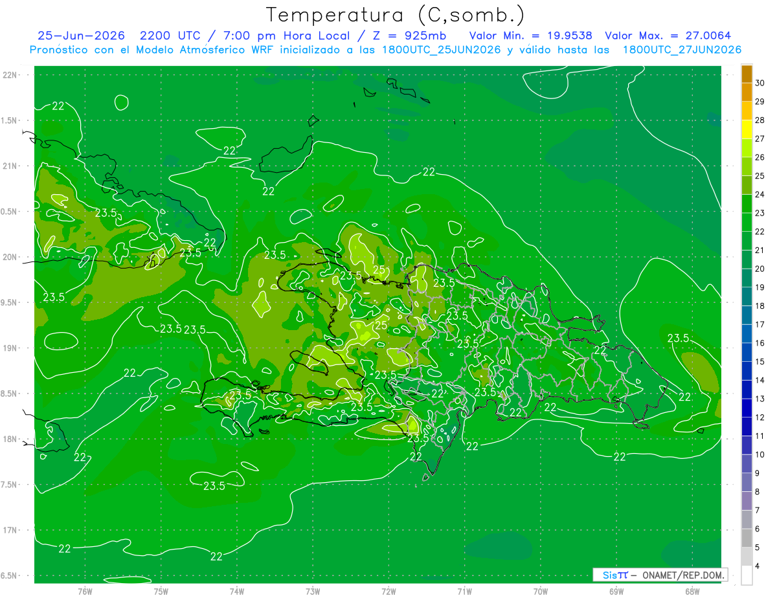This screenshot has width=777, height=600.
Task: Click the "SisTT – ONAMET/REP.DOM." label
Action: (660, 575)
